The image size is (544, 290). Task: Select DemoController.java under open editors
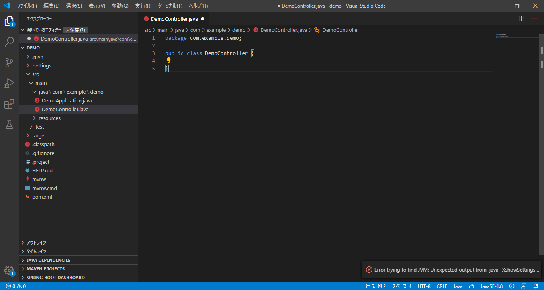[x=78, y=39]
